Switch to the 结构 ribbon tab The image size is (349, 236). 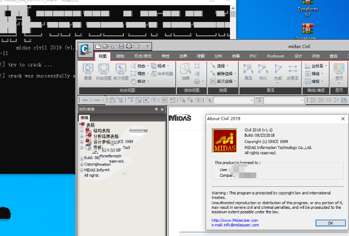coord(120,56)
